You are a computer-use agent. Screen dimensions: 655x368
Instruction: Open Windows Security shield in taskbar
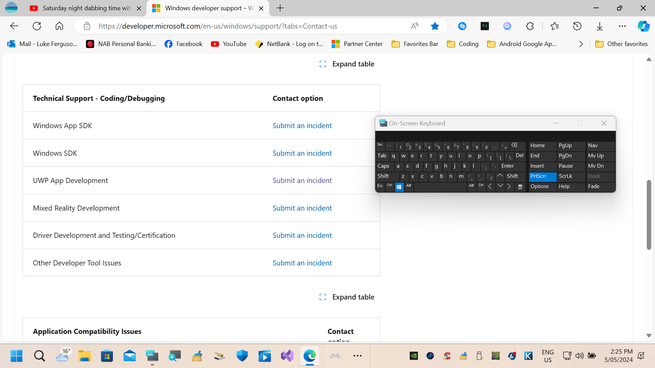coord(242,356)
